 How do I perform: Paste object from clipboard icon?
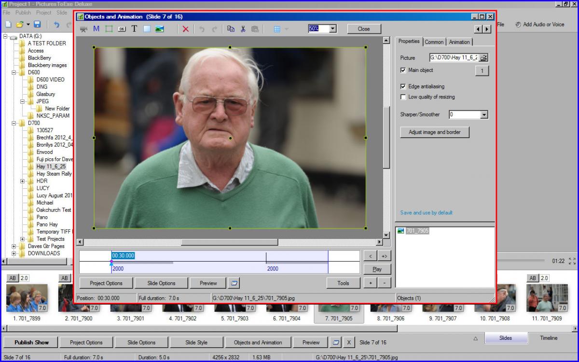coord(255,29)
